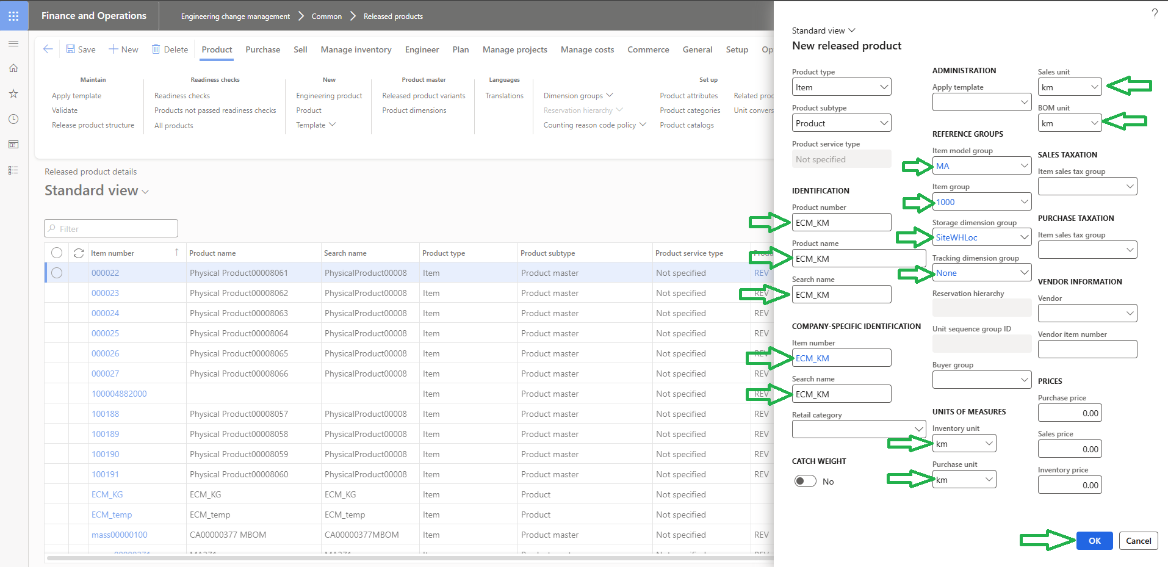The image size is (1168, 567).
Task: Open the Manage inventory tab
Action: 356,49
